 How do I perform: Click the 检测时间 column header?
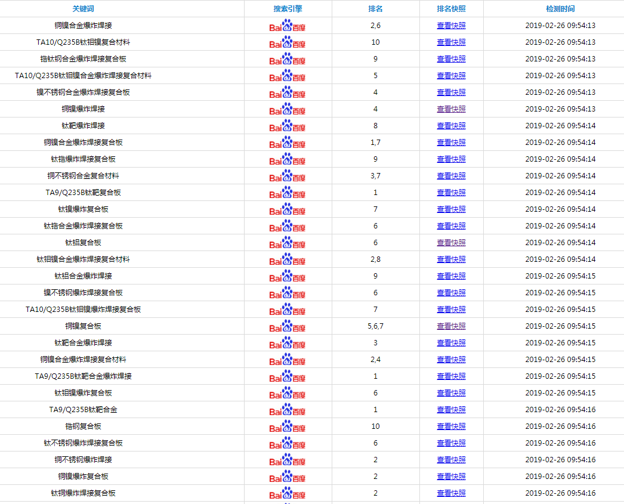[x=560, y=9]
